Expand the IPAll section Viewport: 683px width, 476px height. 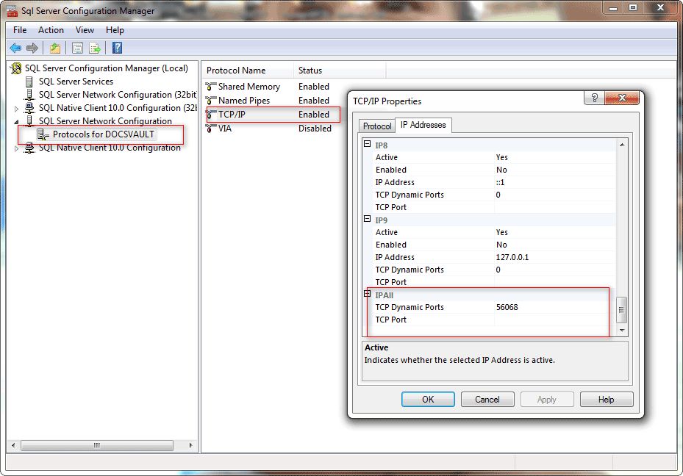[367, 292]
